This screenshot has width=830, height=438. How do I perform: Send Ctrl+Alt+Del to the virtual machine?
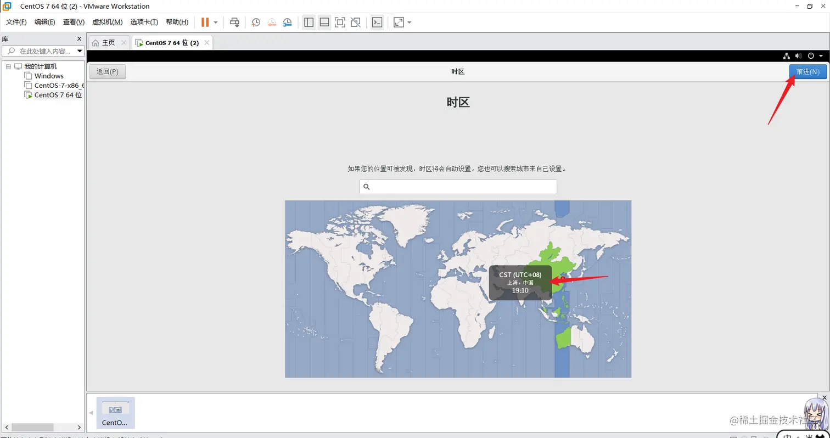(x=234, y=23)
